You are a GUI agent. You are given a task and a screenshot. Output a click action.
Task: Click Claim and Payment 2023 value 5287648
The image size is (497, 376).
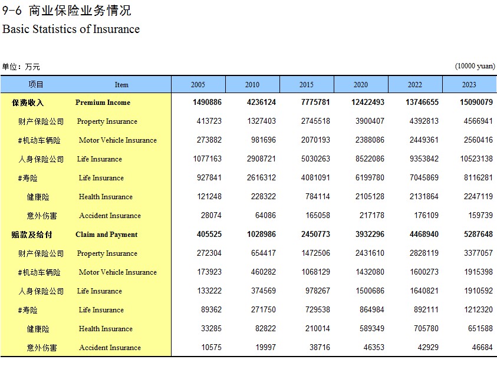click(x=478, y=235)
